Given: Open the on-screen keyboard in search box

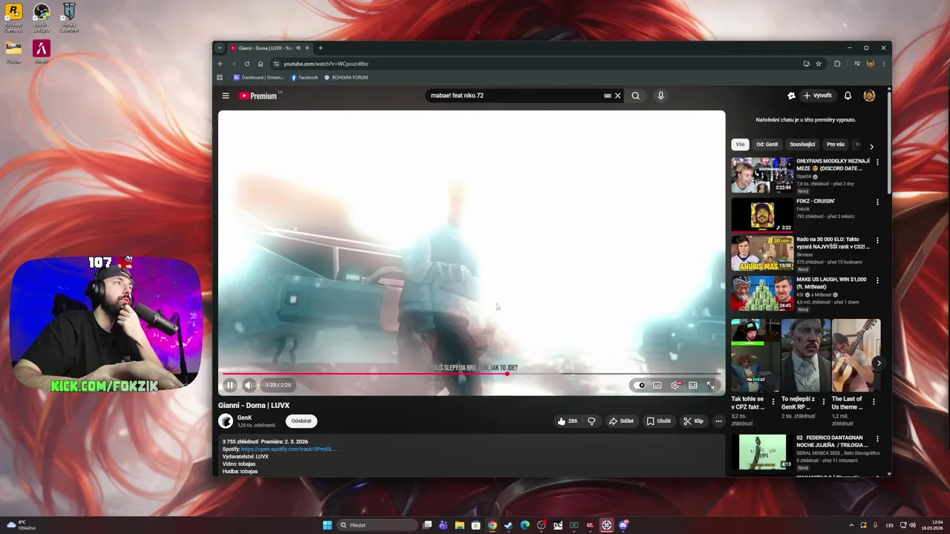Looking at the screenshot, I should (x=607, y=96).
